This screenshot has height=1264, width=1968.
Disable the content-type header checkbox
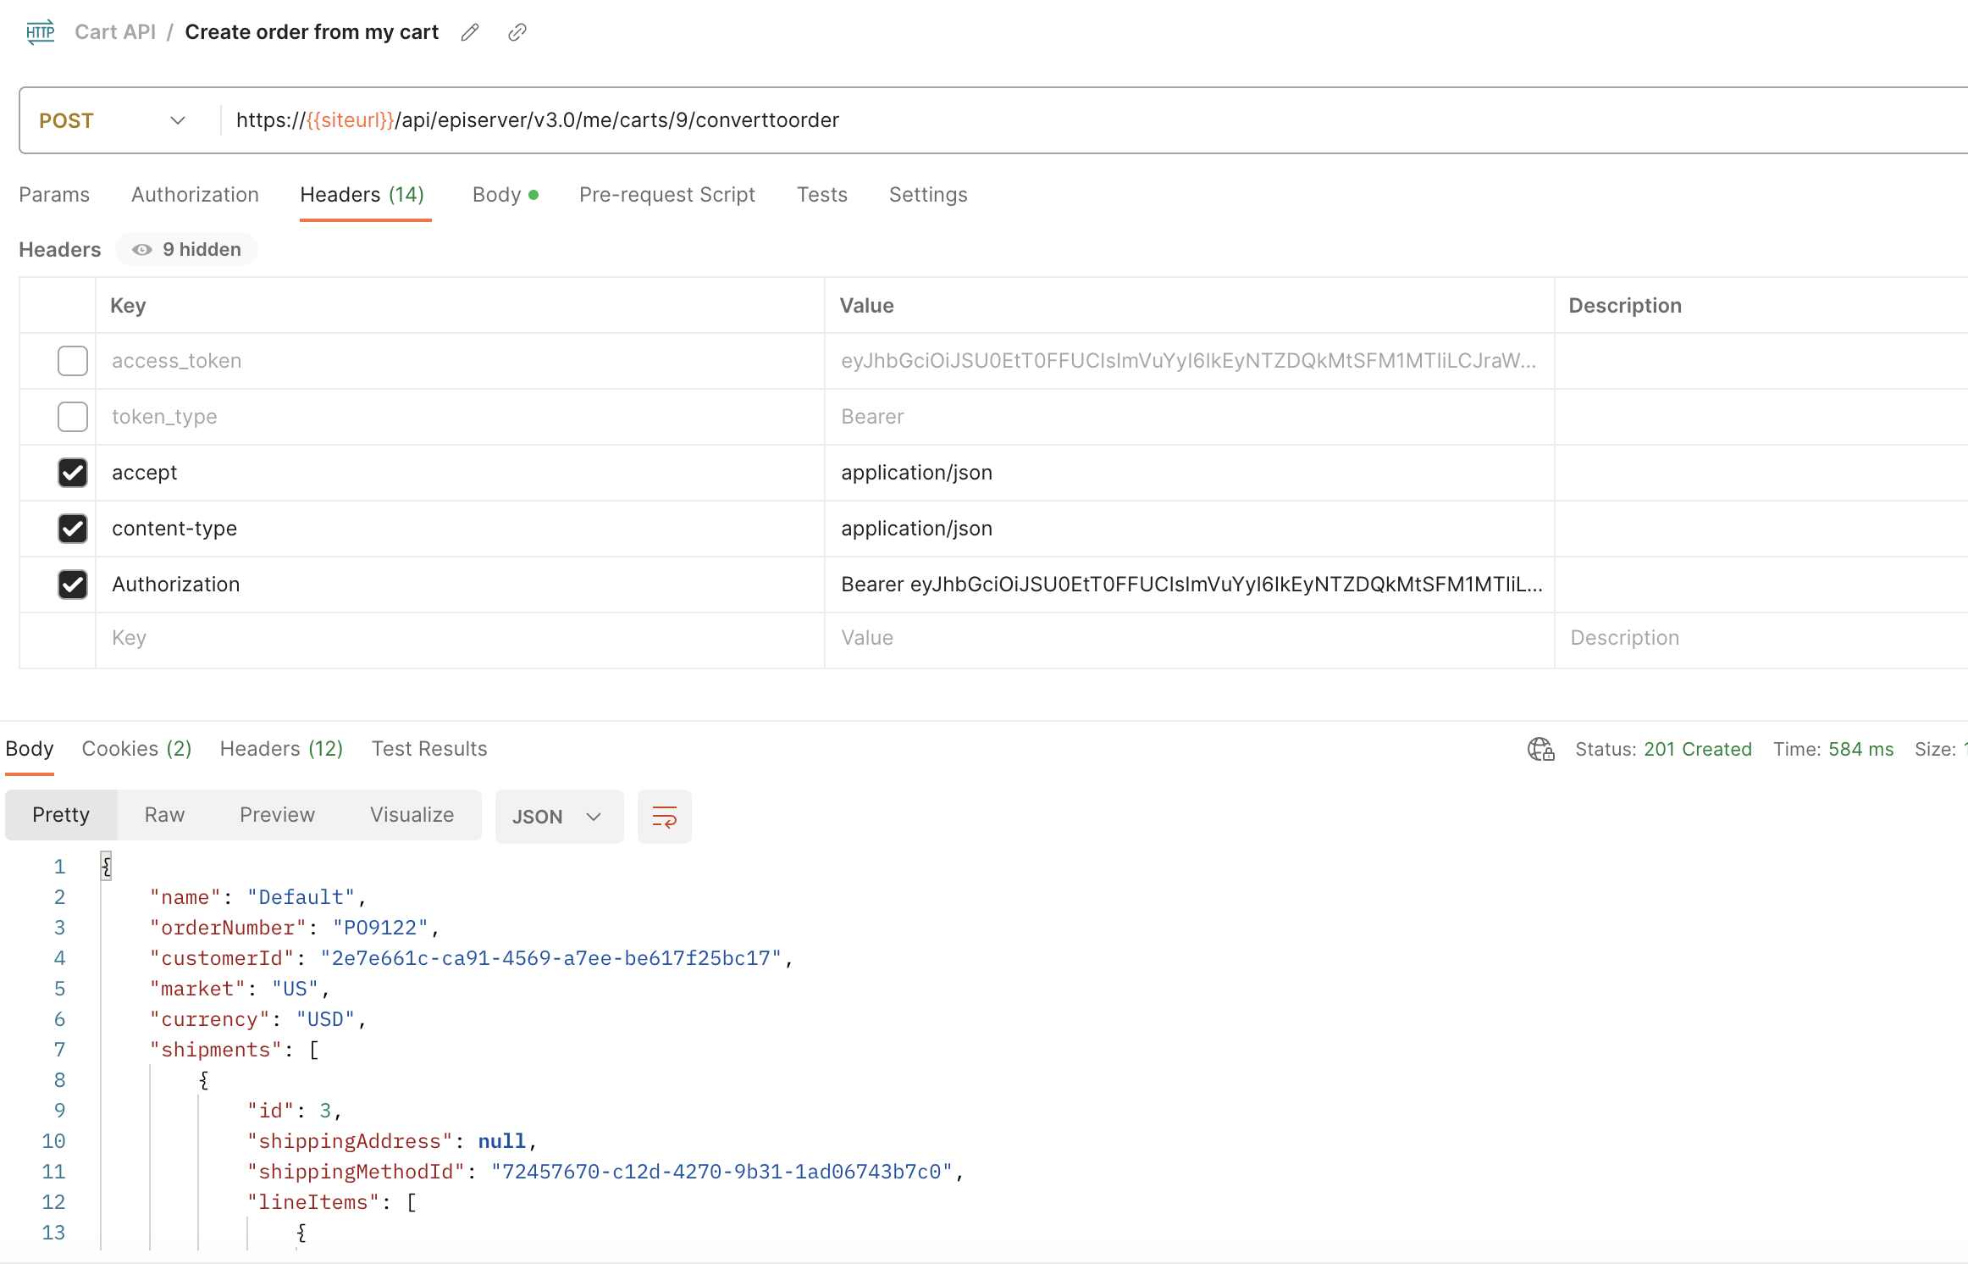[x=72, y=529]
